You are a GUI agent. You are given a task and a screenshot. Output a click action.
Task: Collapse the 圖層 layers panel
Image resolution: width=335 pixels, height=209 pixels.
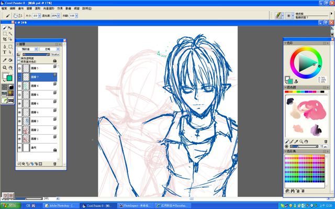point(18,44)
